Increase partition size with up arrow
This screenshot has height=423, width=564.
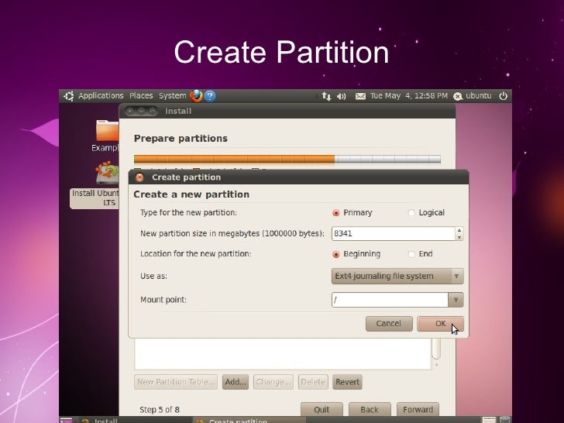[459, 230]
